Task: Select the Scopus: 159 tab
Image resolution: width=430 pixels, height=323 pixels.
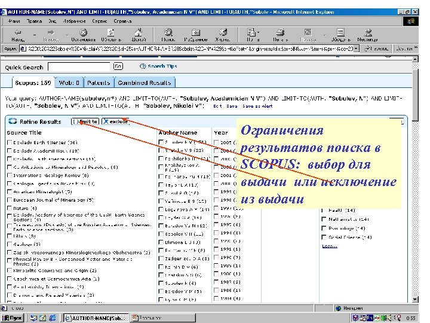Action: (x=33, y=83)
